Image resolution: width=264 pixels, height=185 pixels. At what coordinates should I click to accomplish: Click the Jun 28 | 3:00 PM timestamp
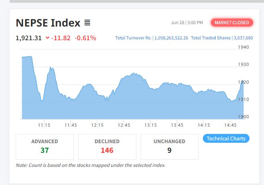[x=187, y=23]
